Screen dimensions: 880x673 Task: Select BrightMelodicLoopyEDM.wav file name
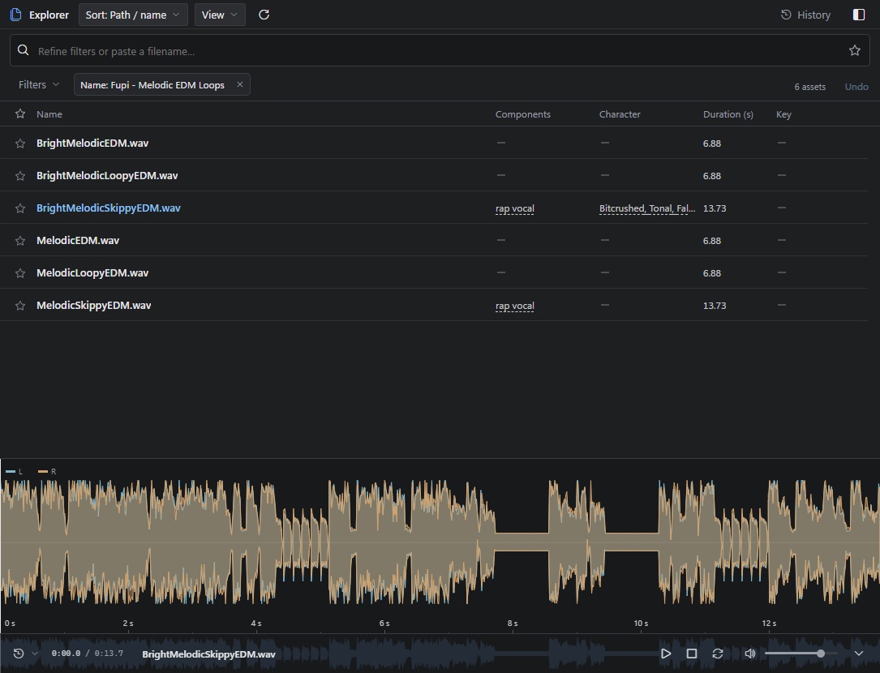click(107, 175)
